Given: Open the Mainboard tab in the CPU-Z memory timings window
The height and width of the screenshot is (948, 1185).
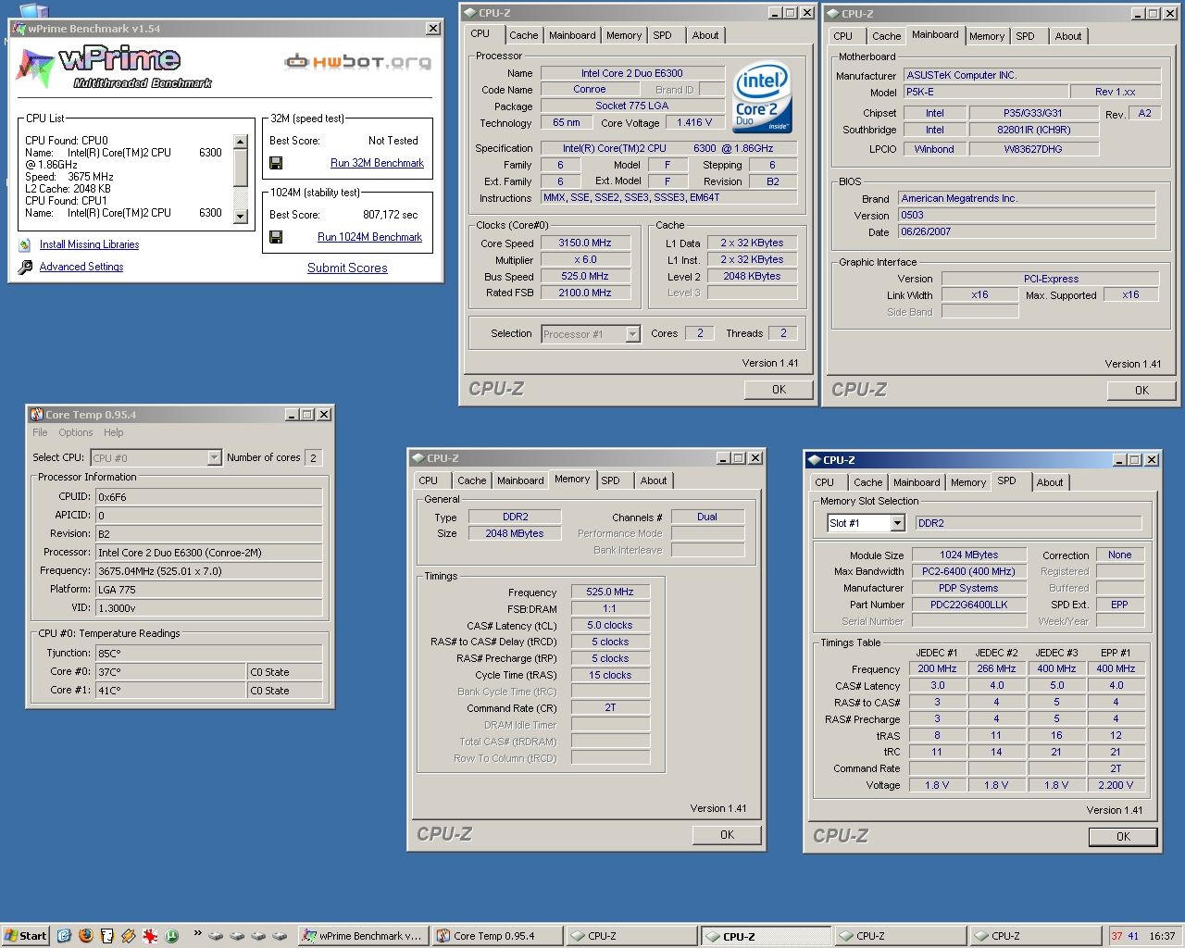Looking at the screenshot, I should tap(520, 480).
